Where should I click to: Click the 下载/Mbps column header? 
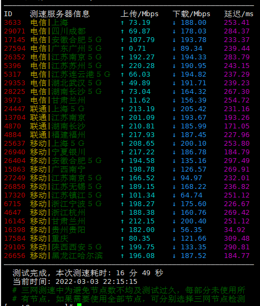coord(191,14)
